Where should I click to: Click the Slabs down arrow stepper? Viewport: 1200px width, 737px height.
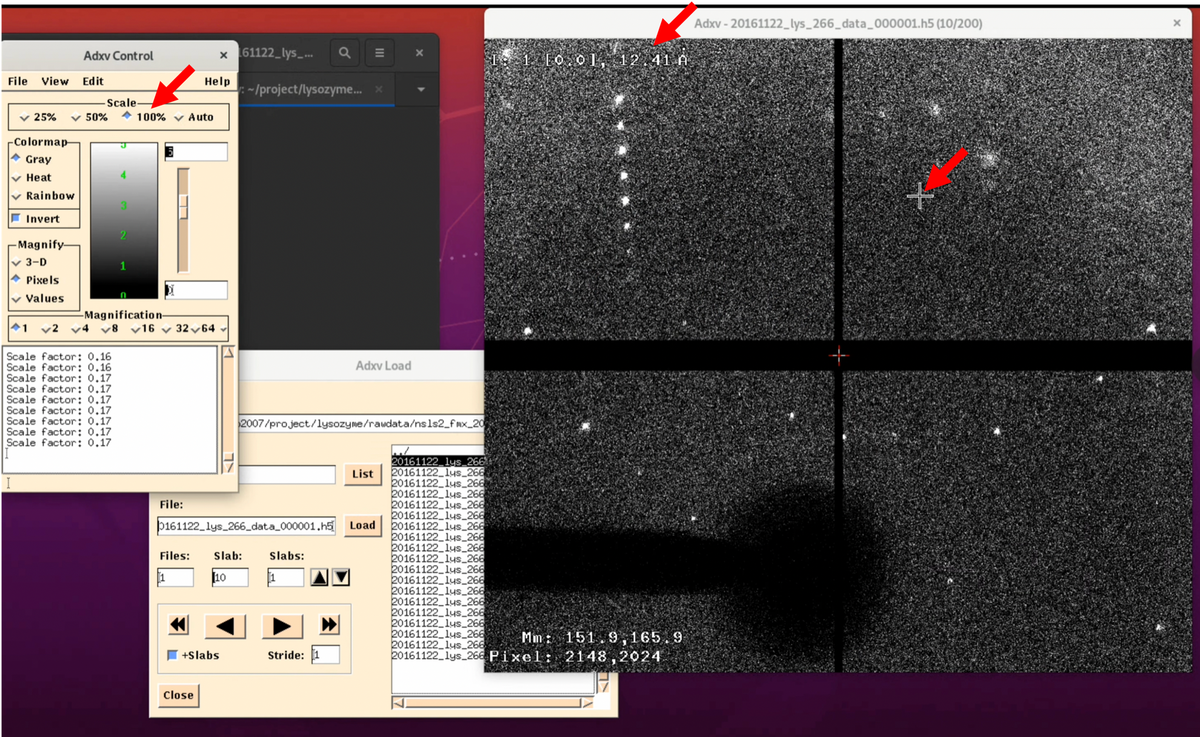click(341, 577)
